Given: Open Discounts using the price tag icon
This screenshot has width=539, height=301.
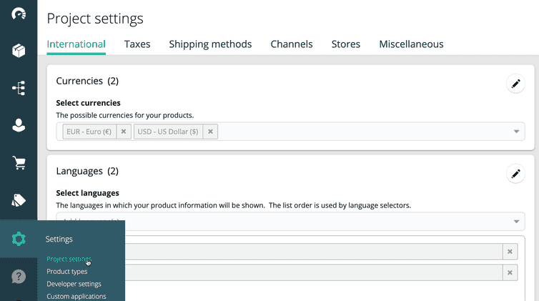Looking at the screenshot, I should (19, 201).
